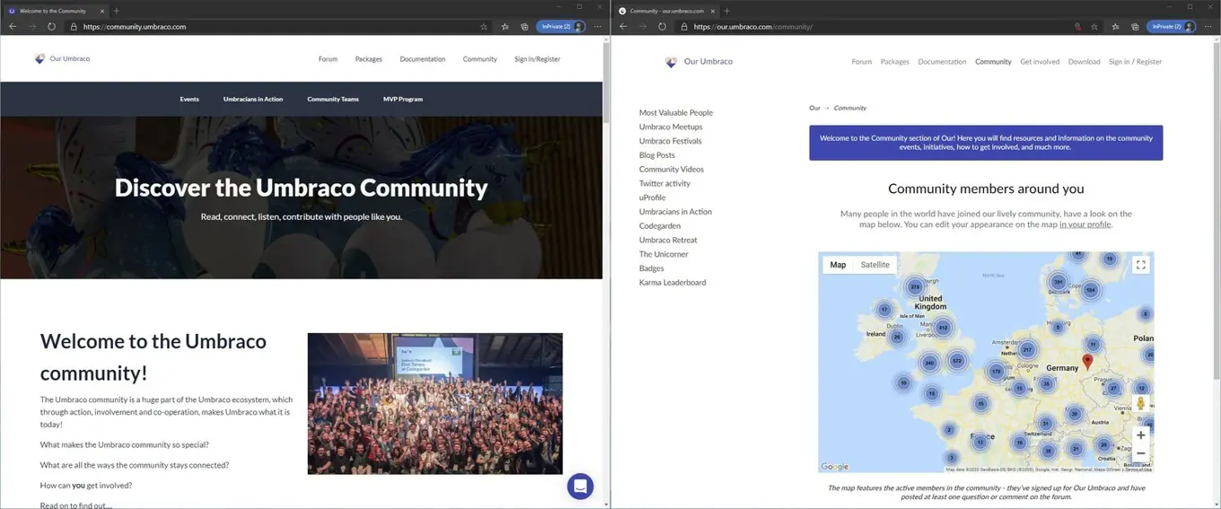Select MVP Program in the dark navigation bar
The width and height of the screenshot is (1221, 509).
402,99
